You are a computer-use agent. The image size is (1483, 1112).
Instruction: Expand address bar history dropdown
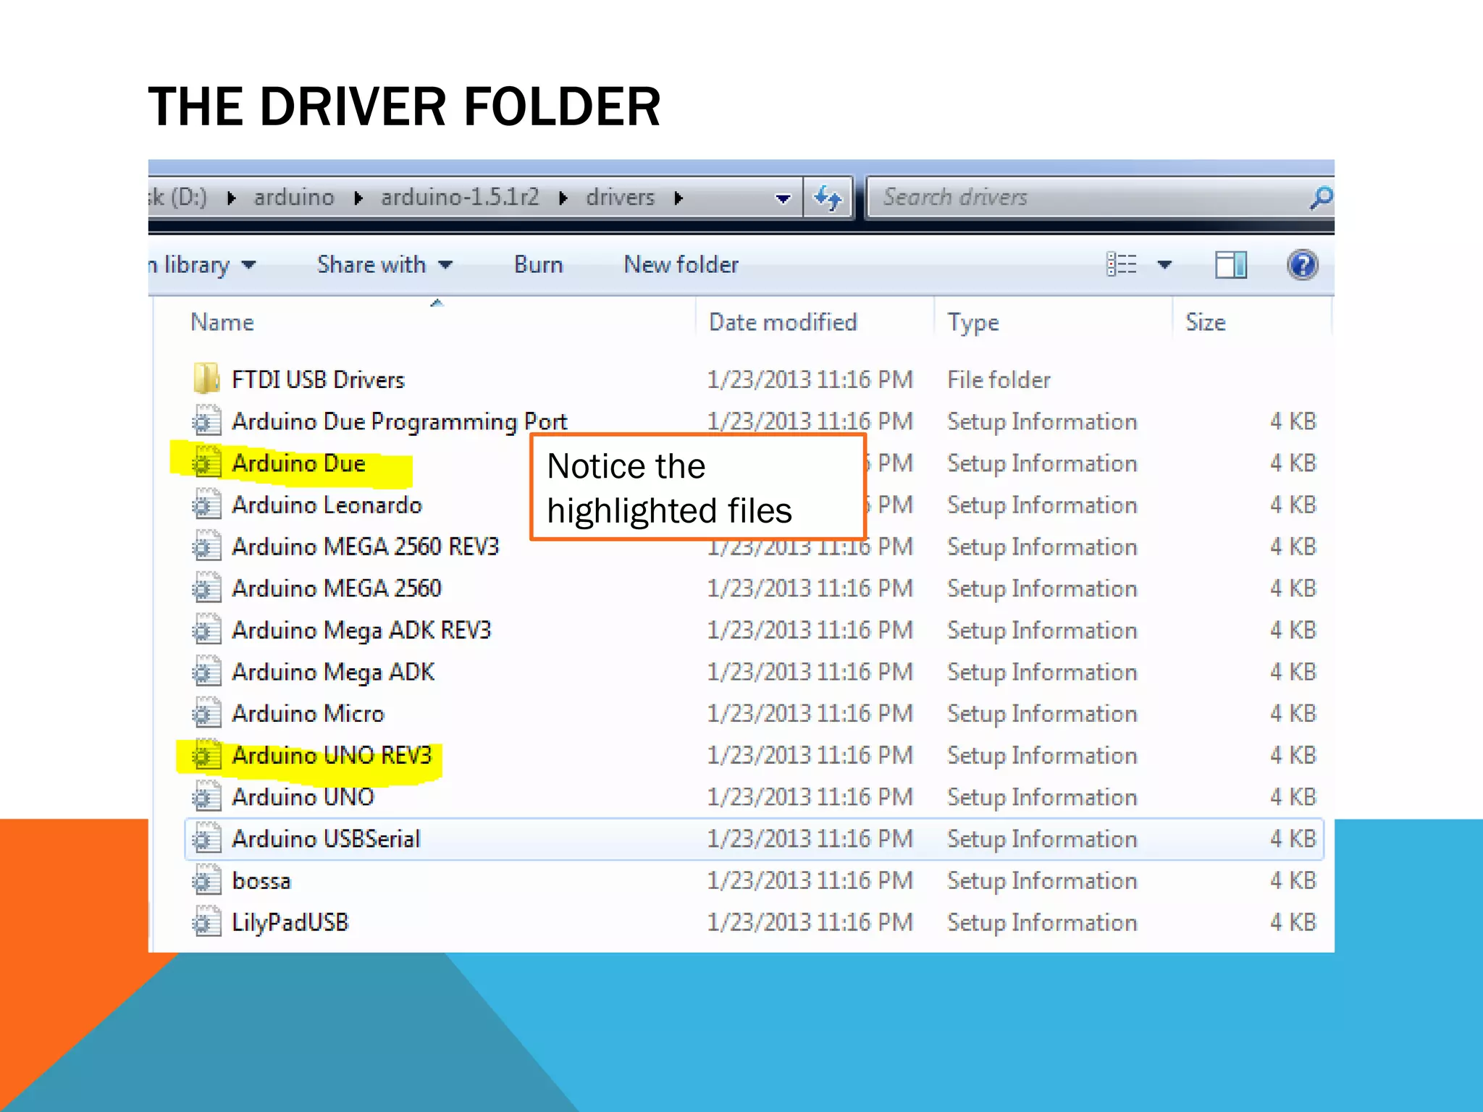783,198
